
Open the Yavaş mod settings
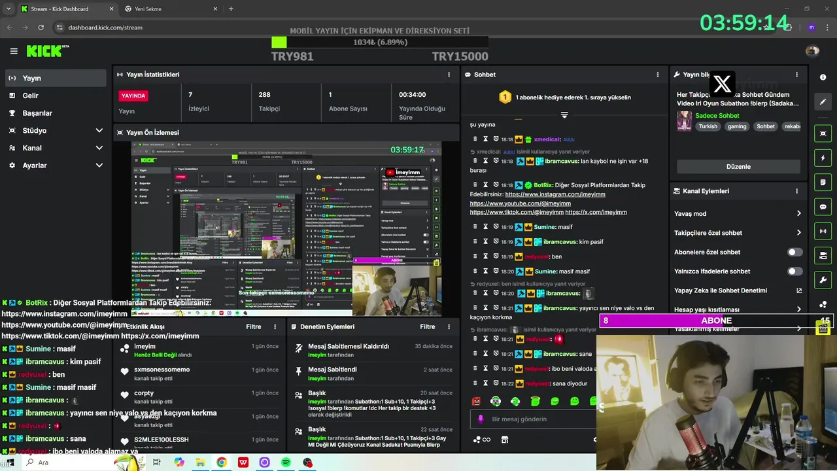click(738, 214)
